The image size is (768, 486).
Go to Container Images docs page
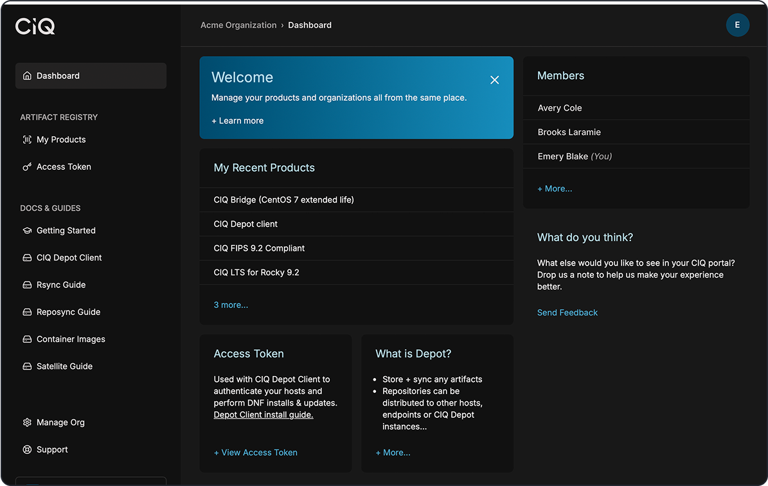coord(71,339)
